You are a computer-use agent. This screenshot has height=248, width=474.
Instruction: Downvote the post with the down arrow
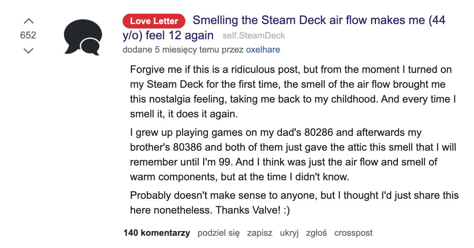click(28, 50)
